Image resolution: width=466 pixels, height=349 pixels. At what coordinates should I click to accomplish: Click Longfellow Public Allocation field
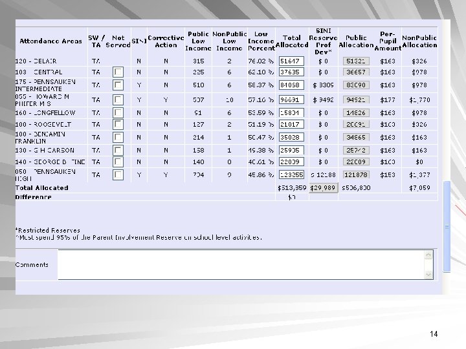point(356,112)
